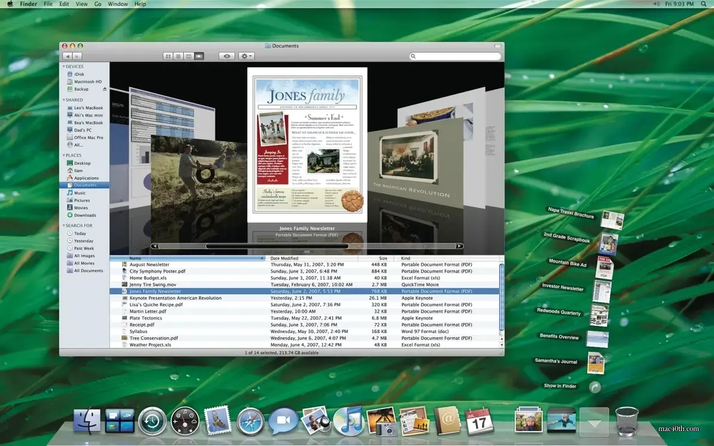Viewport: 714px width, 446px height.
Task: Open the View menu in the menu bar
Action: [x=82, y=4]
